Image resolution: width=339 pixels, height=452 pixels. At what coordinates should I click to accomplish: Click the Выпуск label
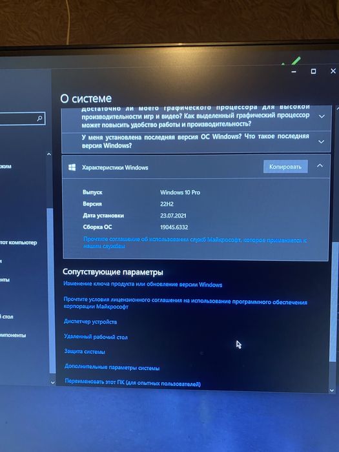click(x=92, y=192)
